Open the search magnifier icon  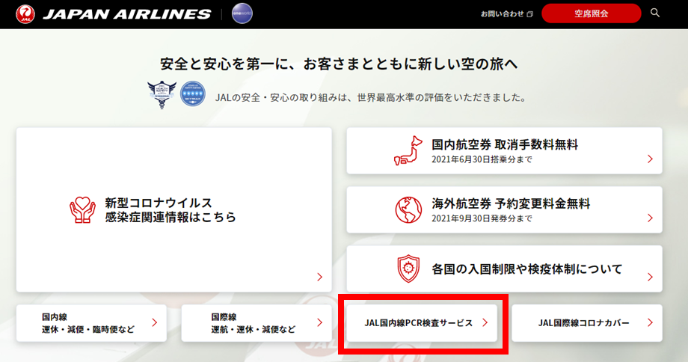click(x=654, y=13)
